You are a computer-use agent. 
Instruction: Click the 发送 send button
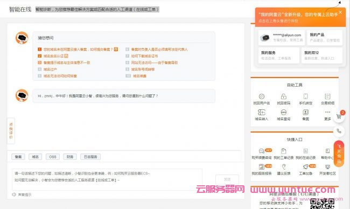(227, 179)
